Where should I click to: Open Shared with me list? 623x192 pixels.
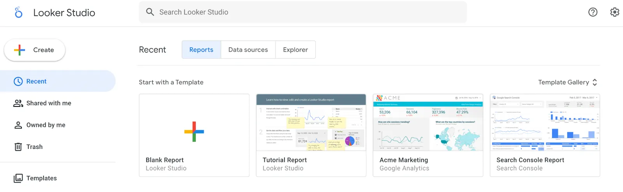click(58, 103)
